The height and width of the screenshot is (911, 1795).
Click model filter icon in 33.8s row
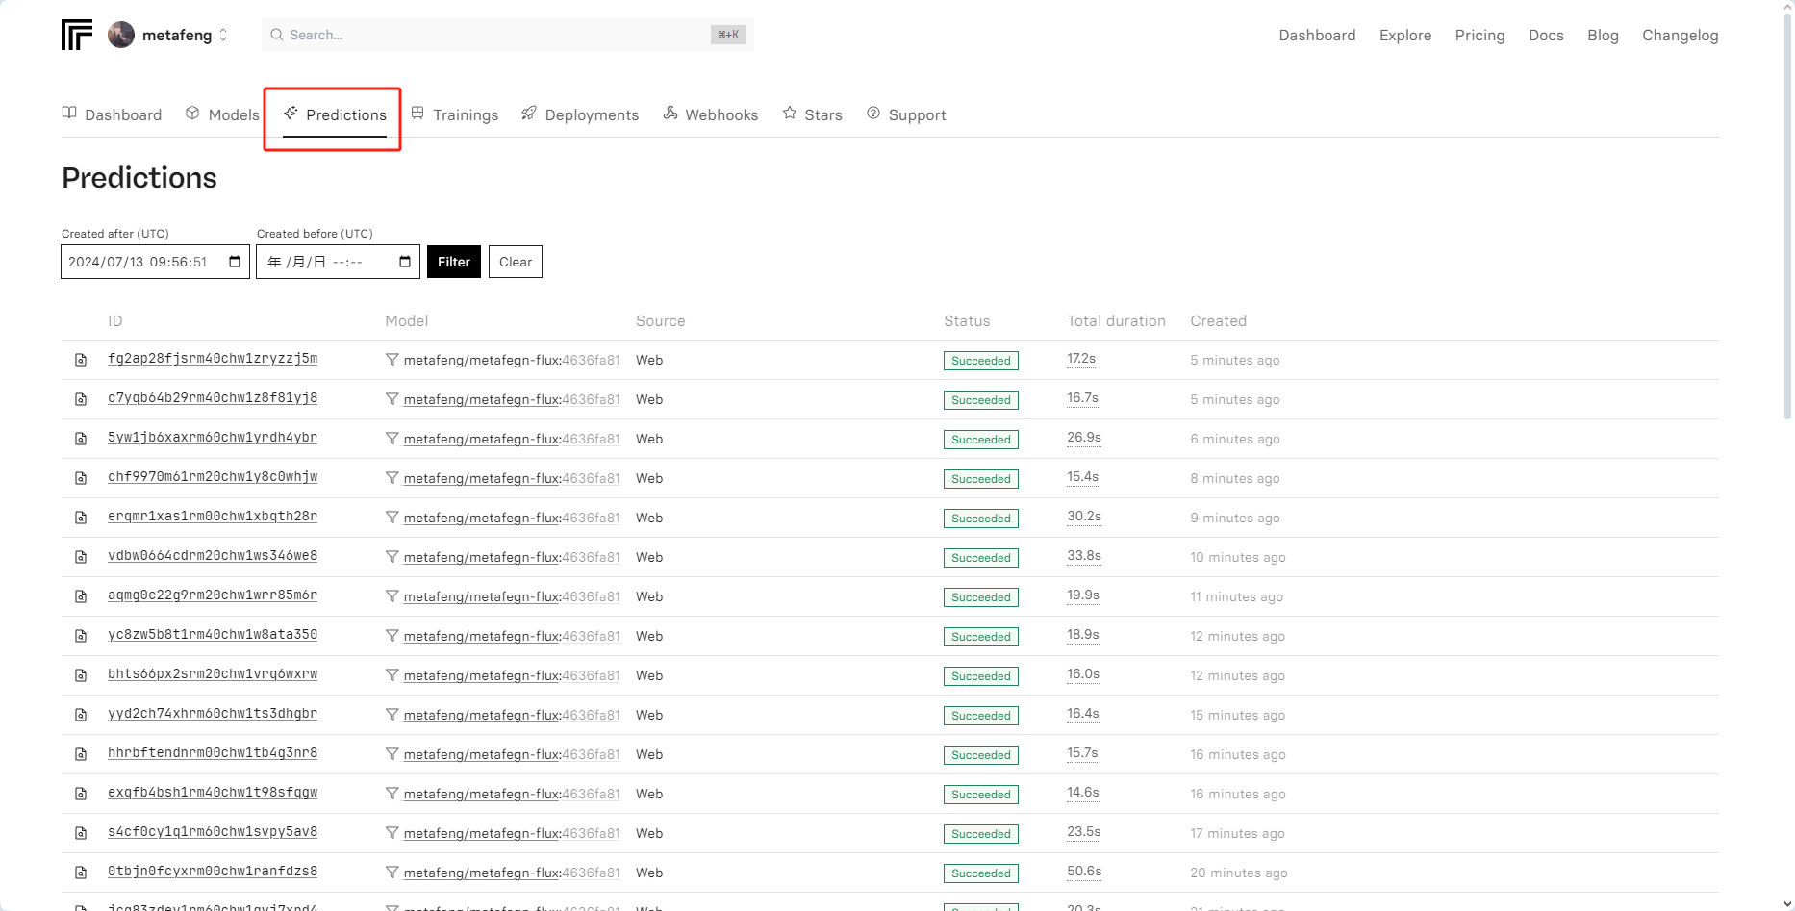[392, 557]
